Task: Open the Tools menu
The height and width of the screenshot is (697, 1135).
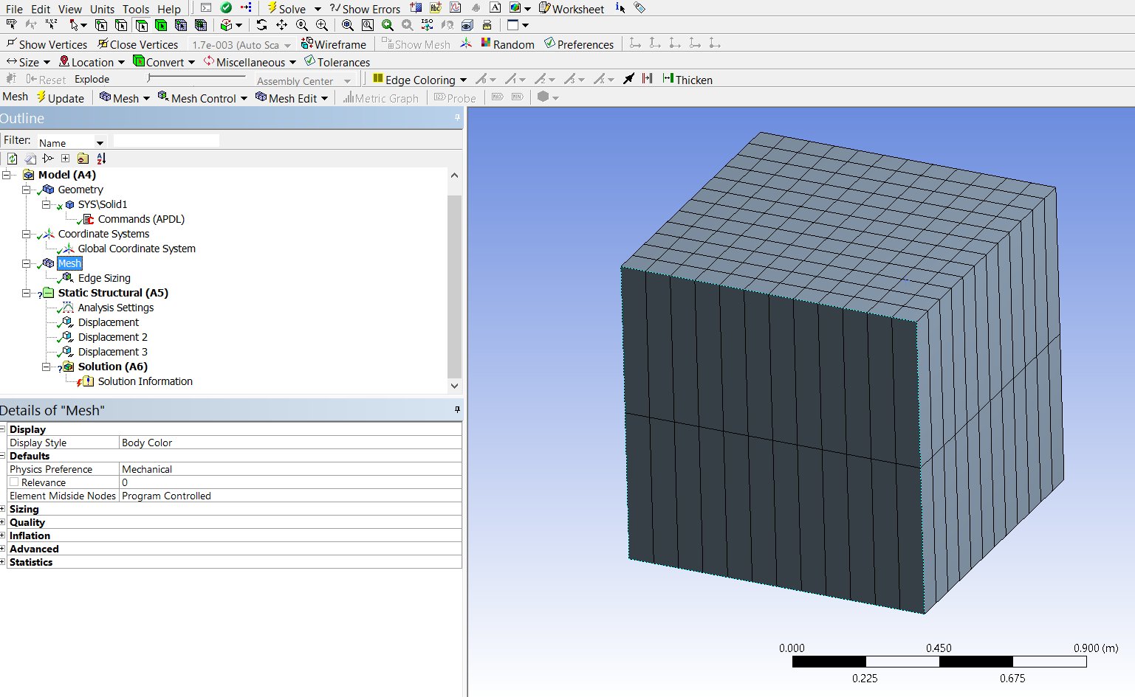Action: tap(135, 9)
